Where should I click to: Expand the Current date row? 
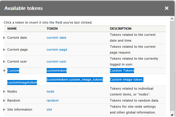pos(4,38)
